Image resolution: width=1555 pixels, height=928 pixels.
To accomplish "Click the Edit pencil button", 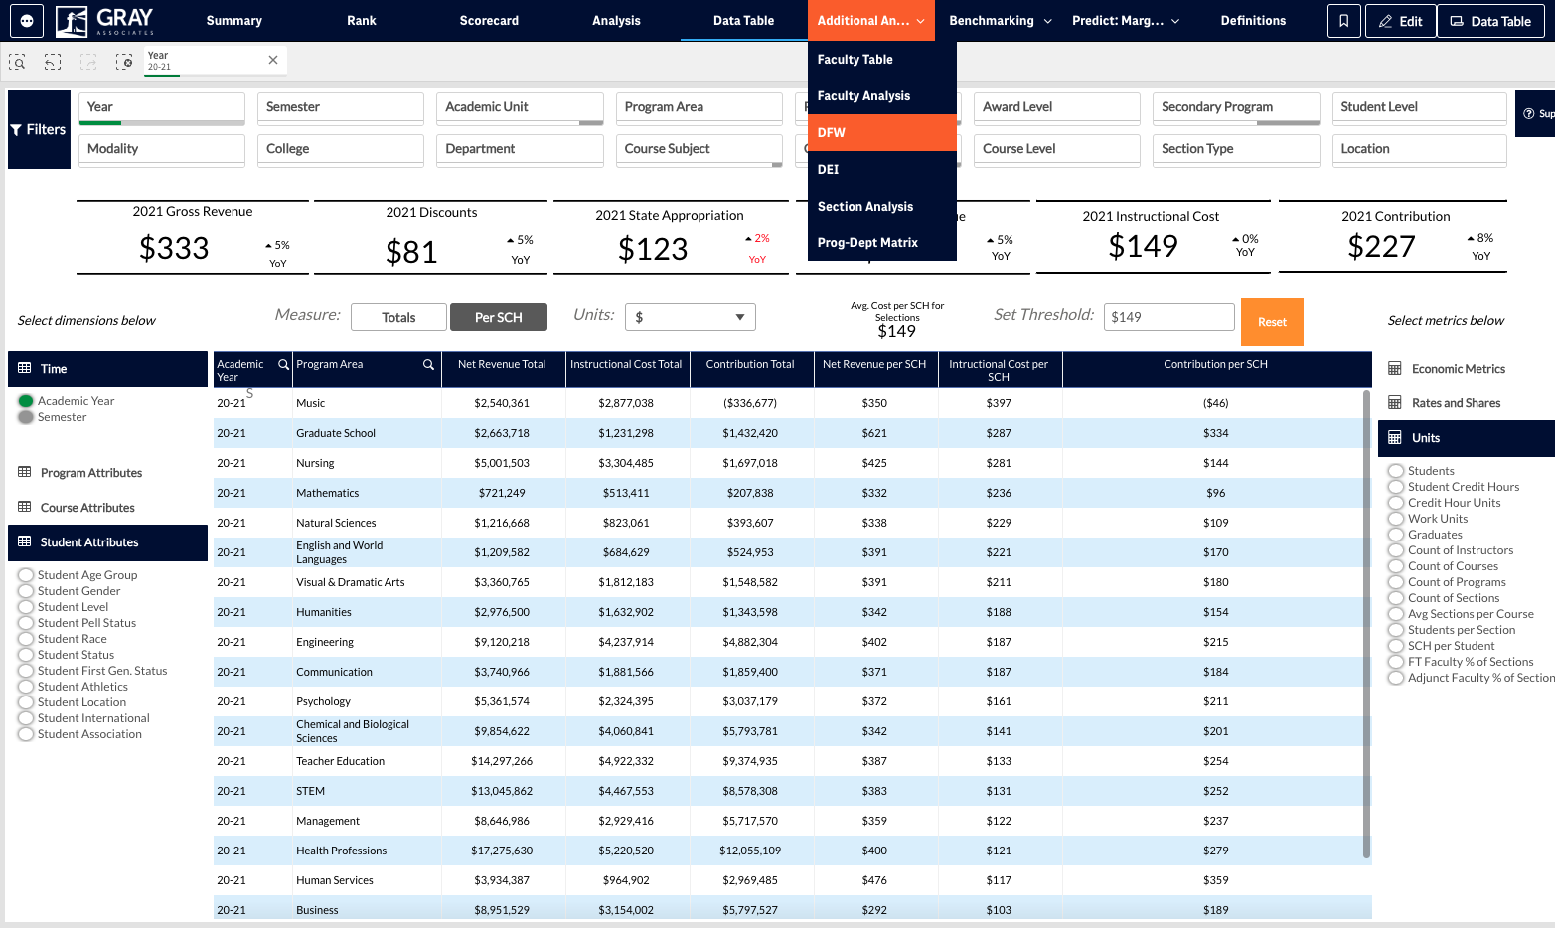I will 1400,21.
